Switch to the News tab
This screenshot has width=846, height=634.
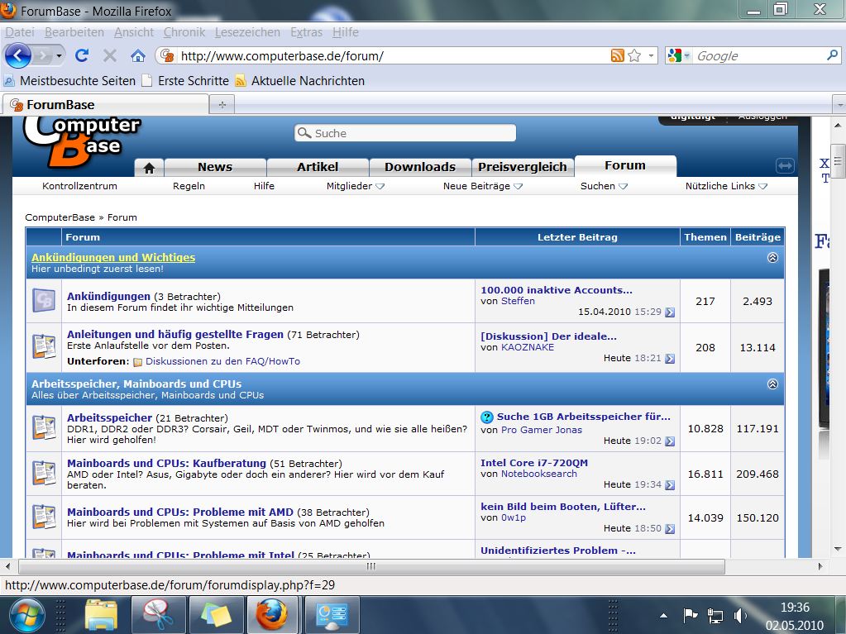tap(215, 167)
